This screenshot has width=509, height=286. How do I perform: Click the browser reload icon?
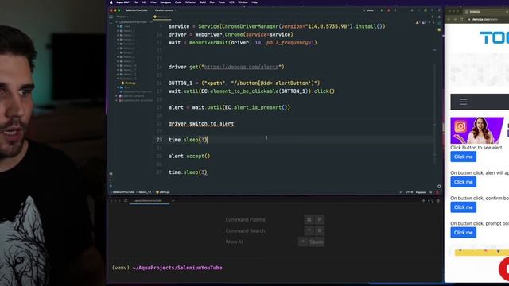click(x=461, y=19)
